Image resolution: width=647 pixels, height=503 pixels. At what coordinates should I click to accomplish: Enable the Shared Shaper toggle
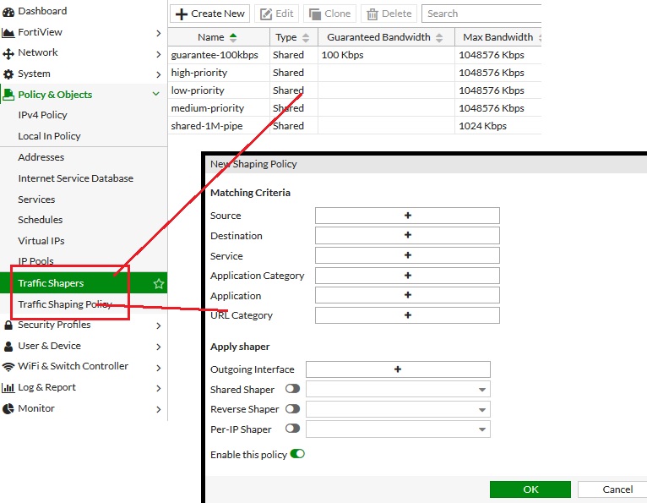(292, 389)
